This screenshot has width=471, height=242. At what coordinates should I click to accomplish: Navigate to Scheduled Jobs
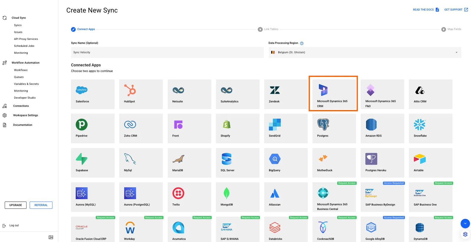click(x=24, y=46)
